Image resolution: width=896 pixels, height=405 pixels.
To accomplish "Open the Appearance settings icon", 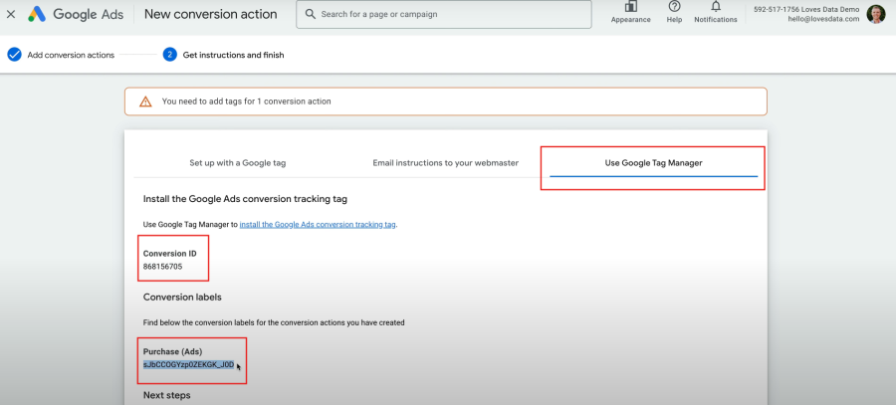I will click(x=631, y=7).
